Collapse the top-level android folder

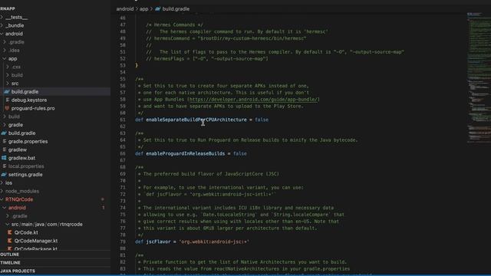2,34
